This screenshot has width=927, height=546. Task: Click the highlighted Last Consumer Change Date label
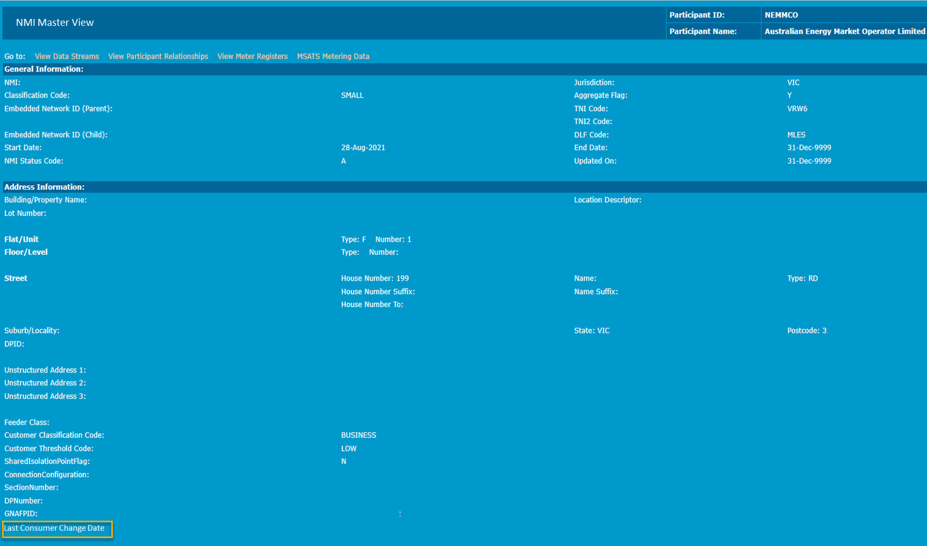(55, 528)
